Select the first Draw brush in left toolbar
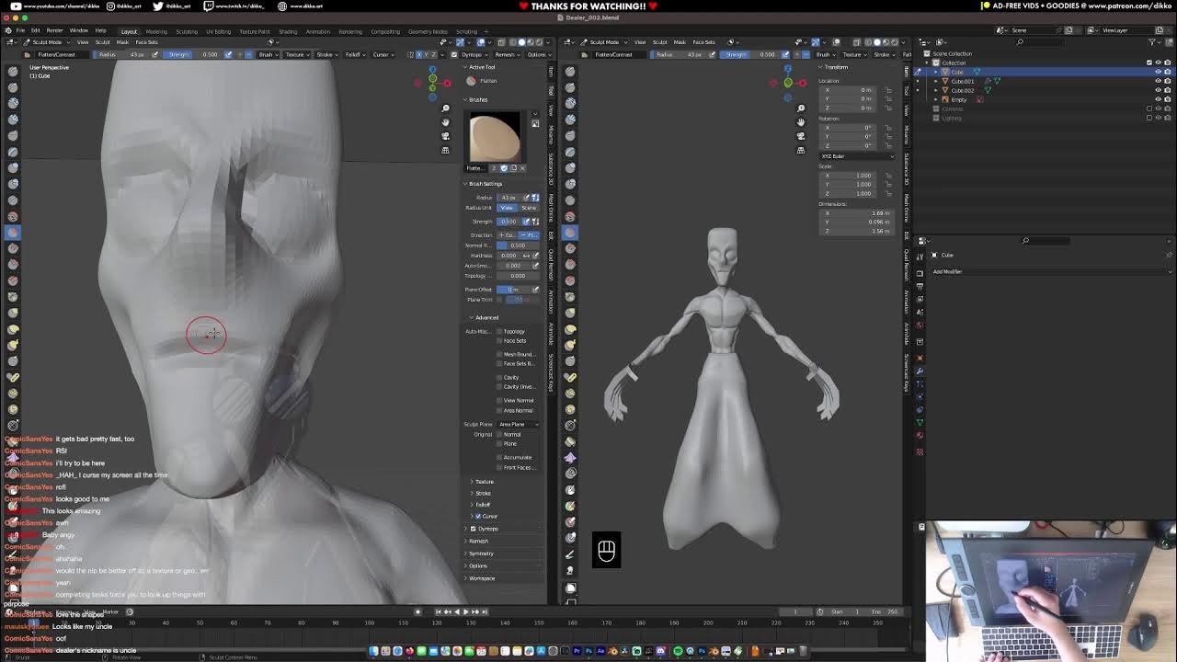The width and height of the screenshot is (1177, 662). click(13, 71)
